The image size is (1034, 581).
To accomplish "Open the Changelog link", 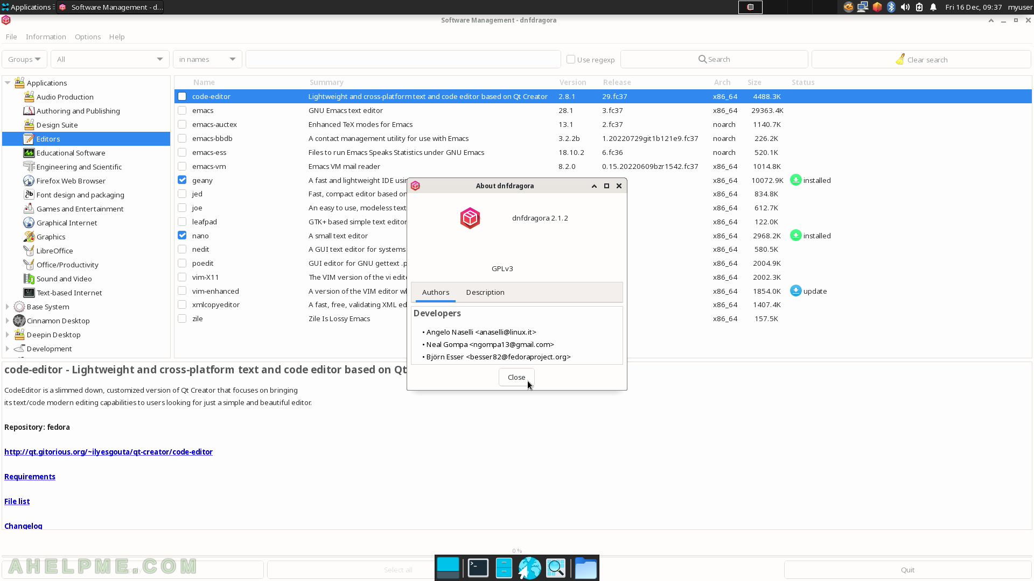I will 23,526.
